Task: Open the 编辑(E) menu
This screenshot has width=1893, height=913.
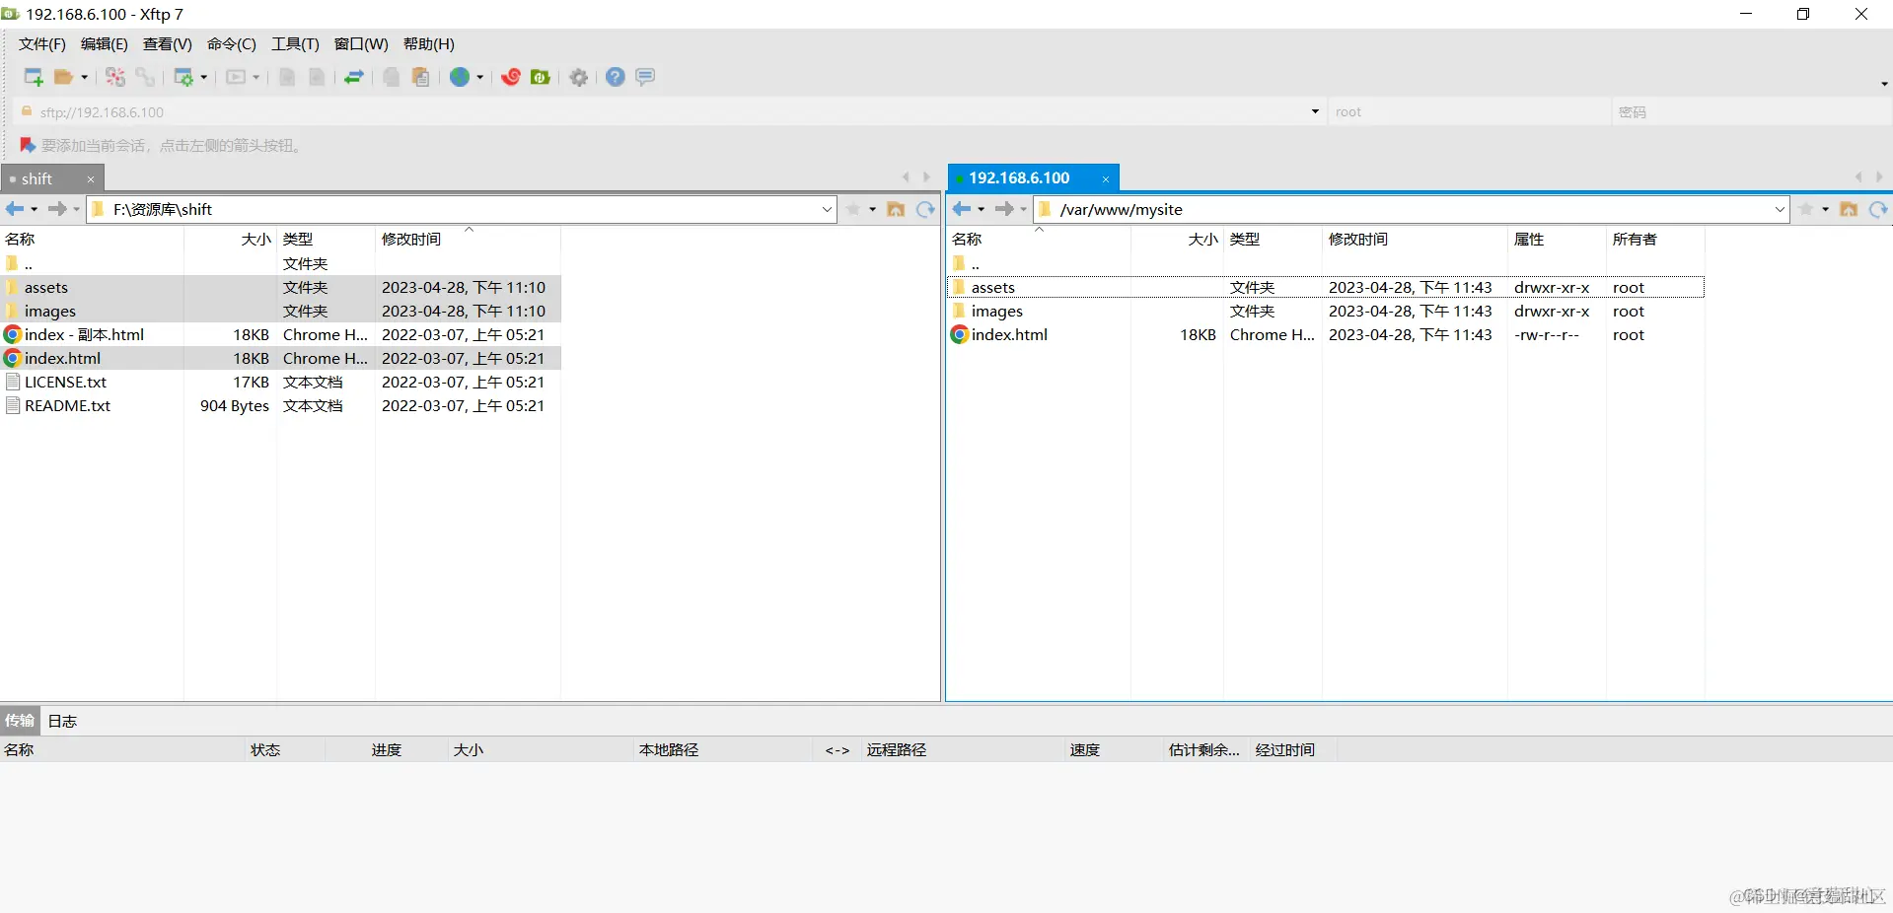Action: click(x=105, y=44)
